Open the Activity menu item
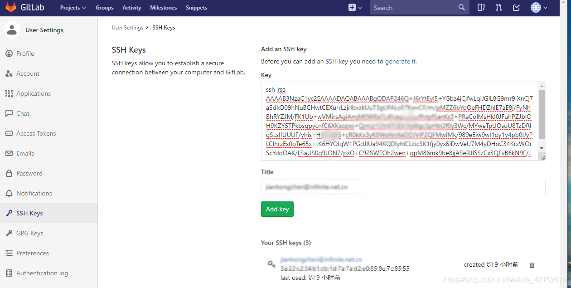This screenshot has width=571, height=288. (132, 8)
